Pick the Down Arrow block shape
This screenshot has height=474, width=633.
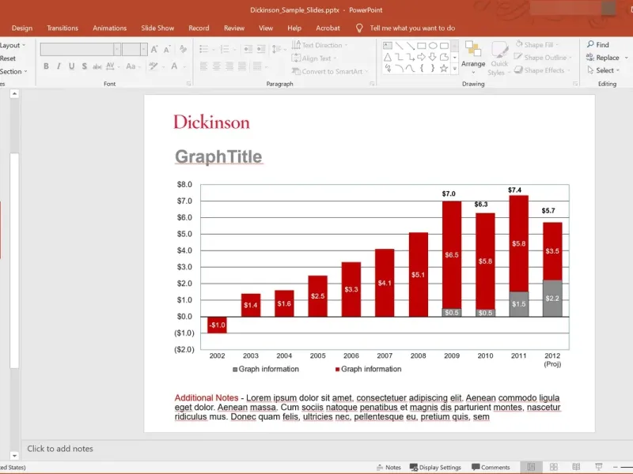click(433, 57)
